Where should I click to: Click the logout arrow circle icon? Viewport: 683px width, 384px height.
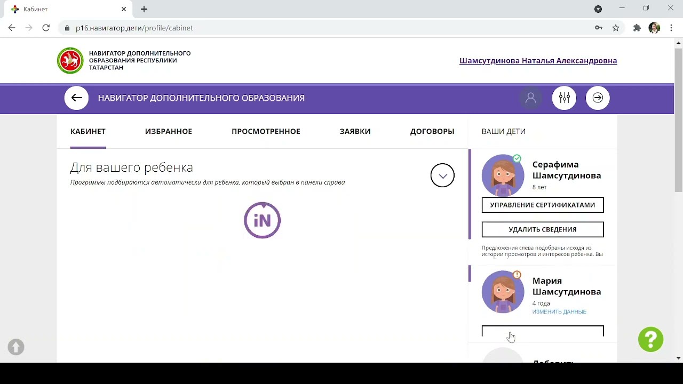click(598, 98)
